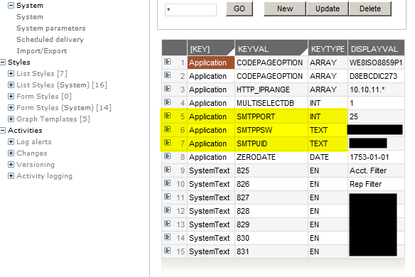Open the System sub-item in tree
Viewport: 415px width, 277px height.
(30, 17)
